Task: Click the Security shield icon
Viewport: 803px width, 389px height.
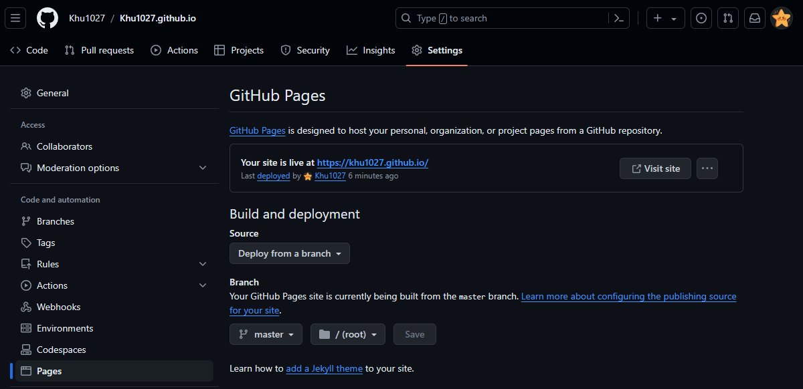Action: pyautogui.click(x=286, y=50)
